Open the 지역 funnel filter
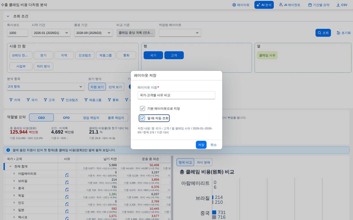353x220 pixels. pyautogui.click(x=15, y=100)
